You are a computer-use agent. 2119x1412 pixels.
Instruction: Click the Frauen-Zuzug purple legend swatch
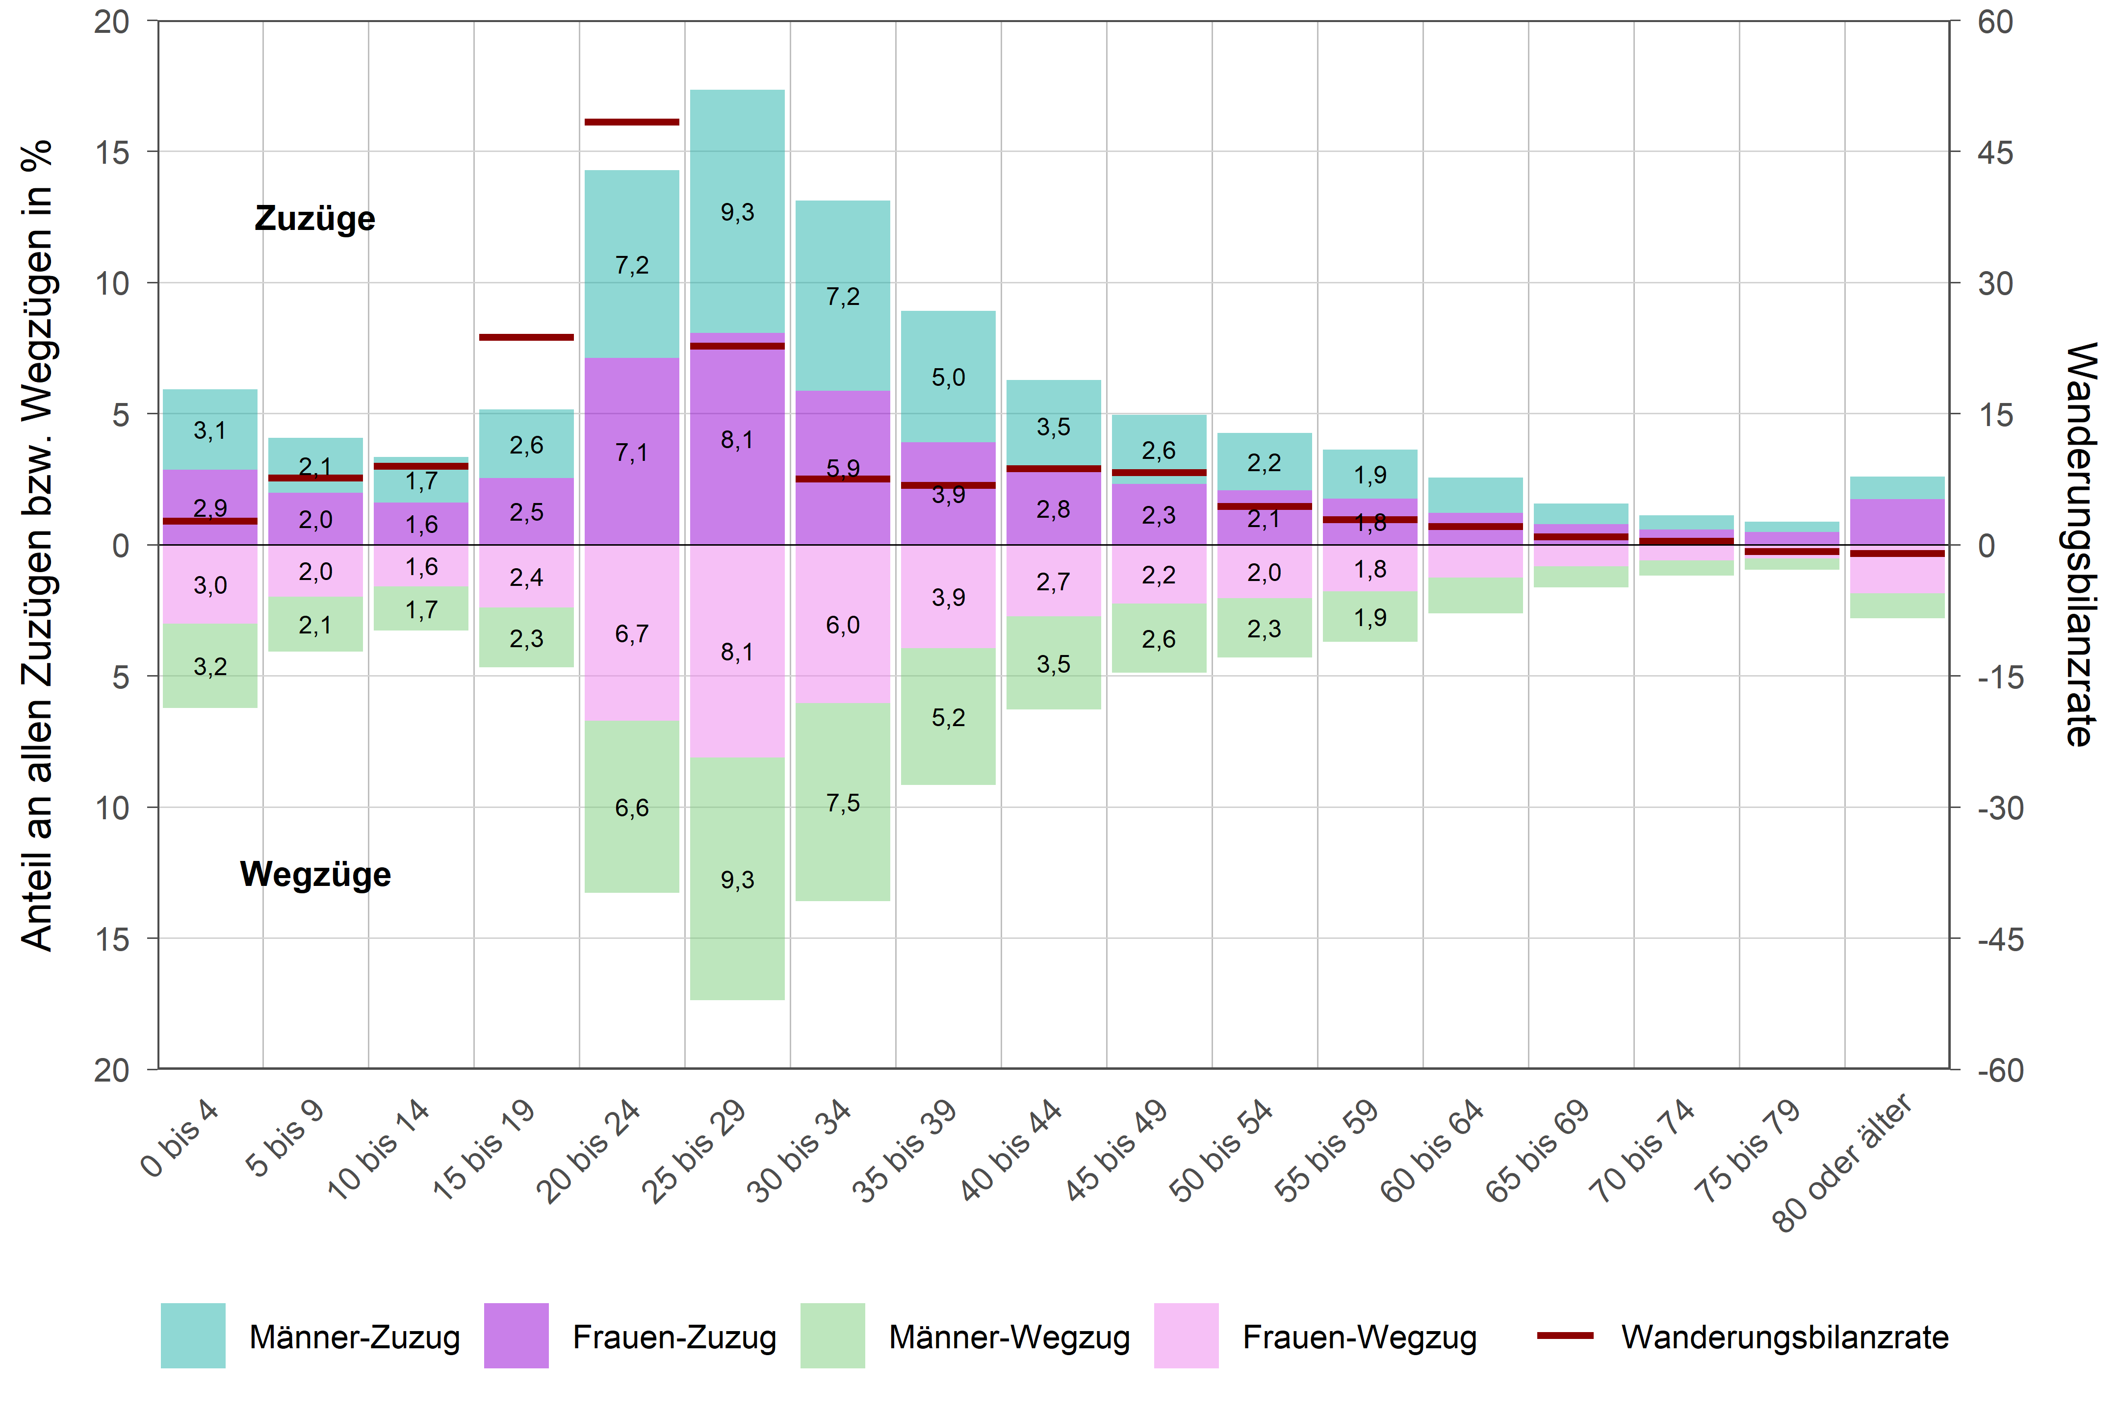pyautogui.click(x=516, y=1336)
